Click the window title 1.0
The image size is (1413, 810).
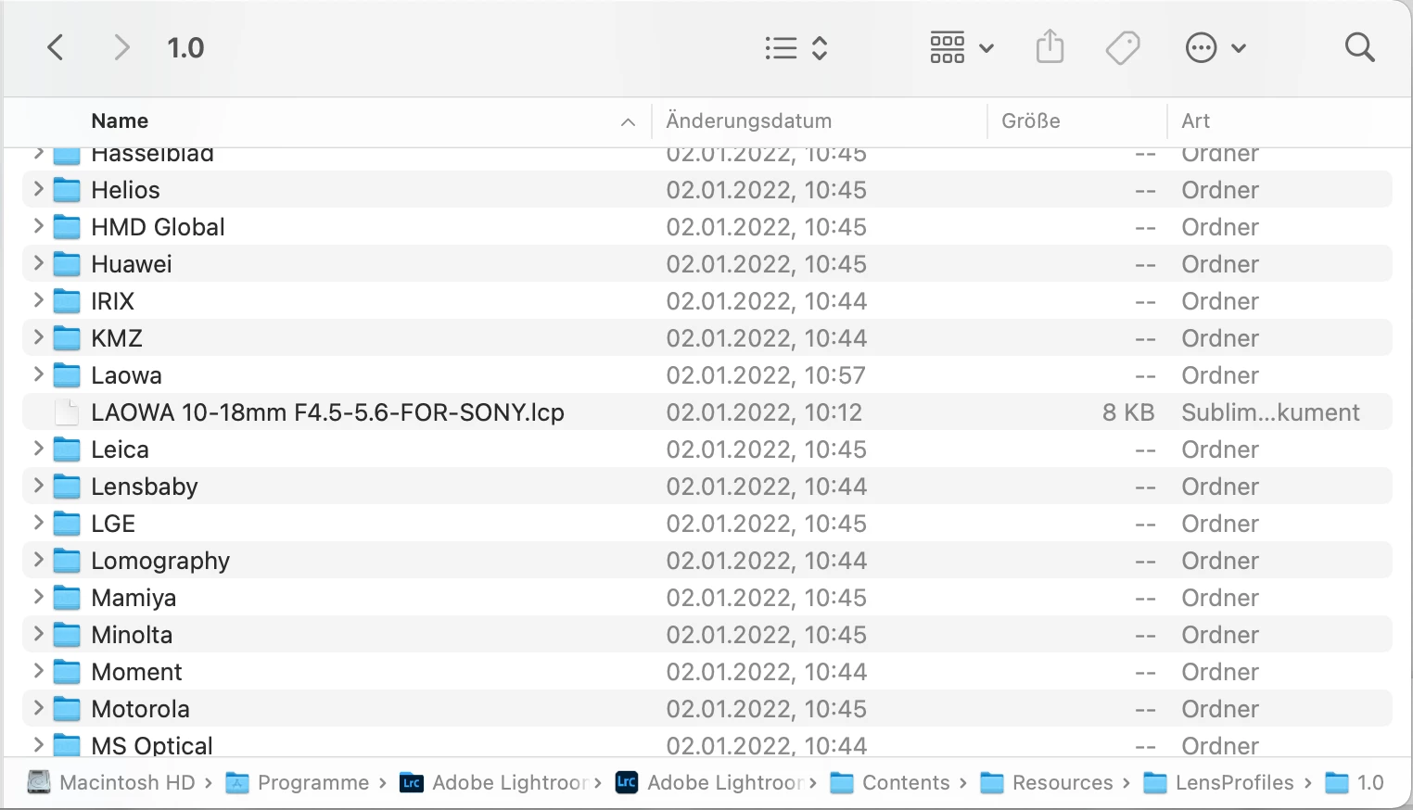[185, 47]
